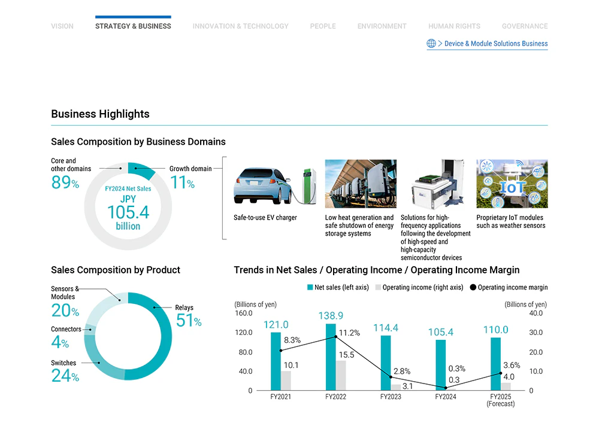Click the FY2021 operating income margin data point
599x423 pixels.
[x=281, y=351]
